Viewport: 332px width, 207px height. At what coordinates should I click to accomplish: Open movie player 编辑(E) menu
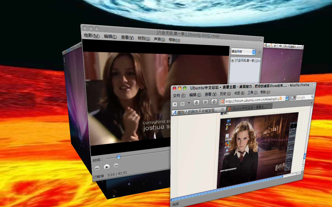(110, 36)
